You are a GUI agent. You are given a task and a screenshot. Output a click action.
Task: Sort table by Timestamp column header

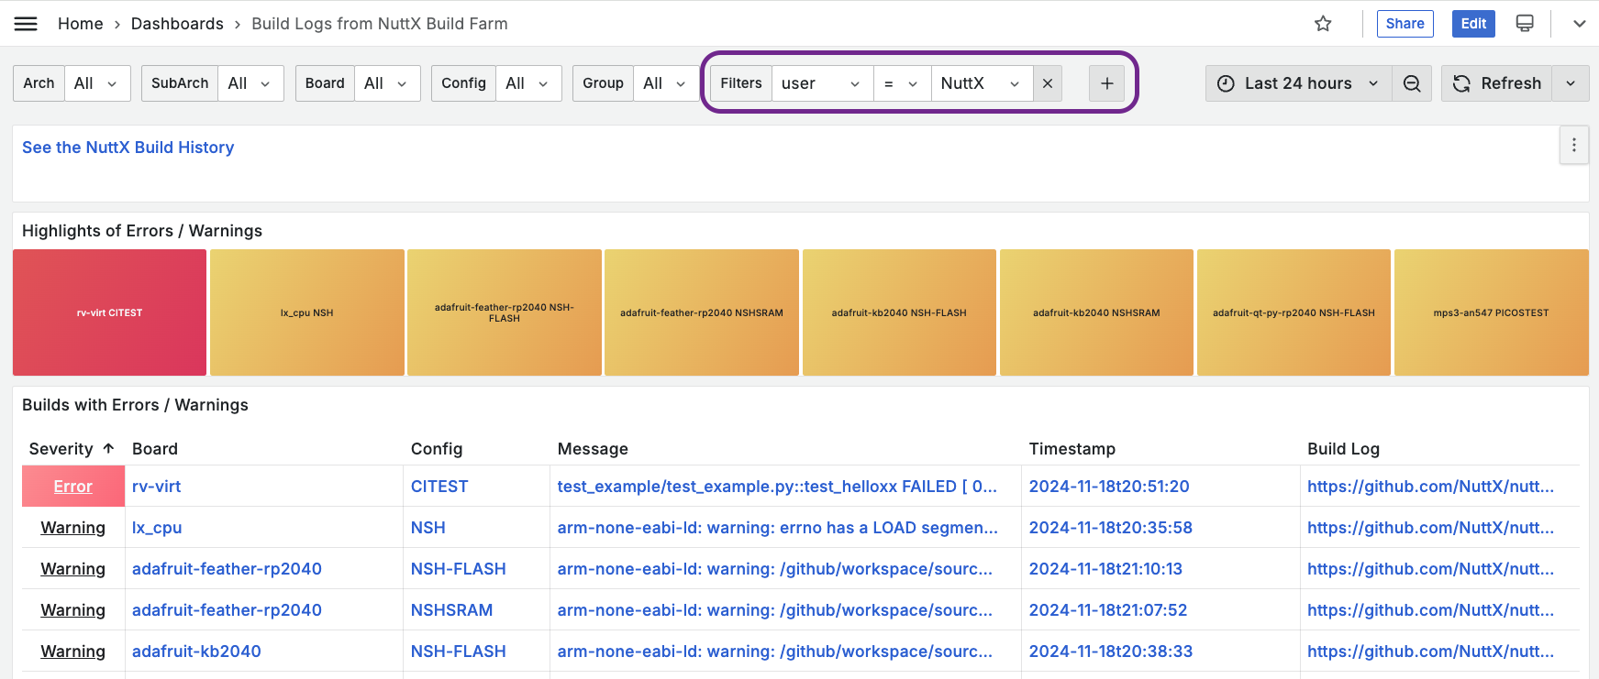point(1072,449)
